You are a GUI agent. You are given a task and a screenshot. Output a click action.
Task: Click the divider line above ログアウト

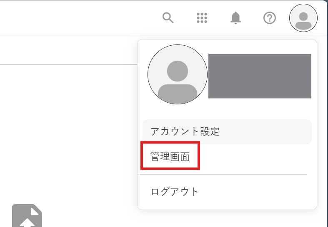tap(222, 175)
